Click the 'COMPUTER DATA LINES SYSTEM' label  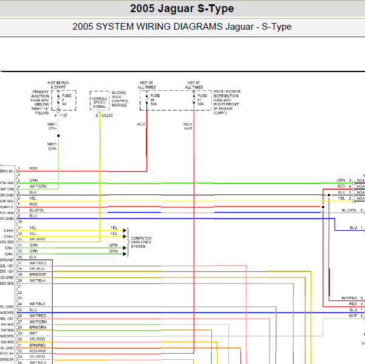[141, 242]
